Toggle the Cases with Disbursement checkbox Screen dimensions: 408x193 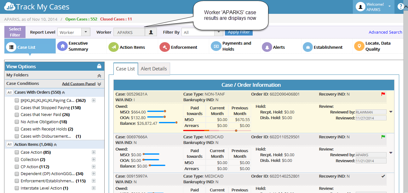[17, 136]
